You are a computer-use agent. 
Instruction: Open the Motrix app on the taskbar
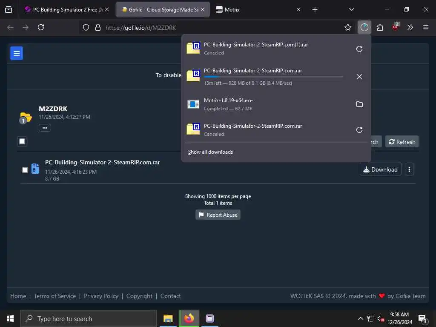click(x=209, y=318)
